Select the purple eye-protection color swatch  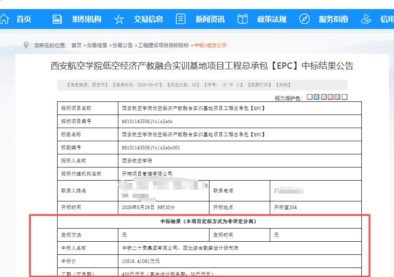(337, 97)
